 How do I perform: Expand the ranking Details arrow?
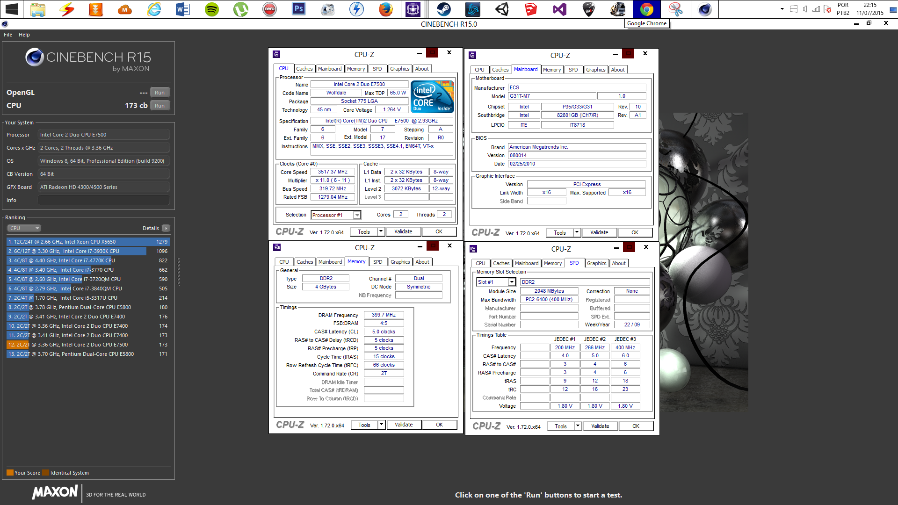coord(166,228)
